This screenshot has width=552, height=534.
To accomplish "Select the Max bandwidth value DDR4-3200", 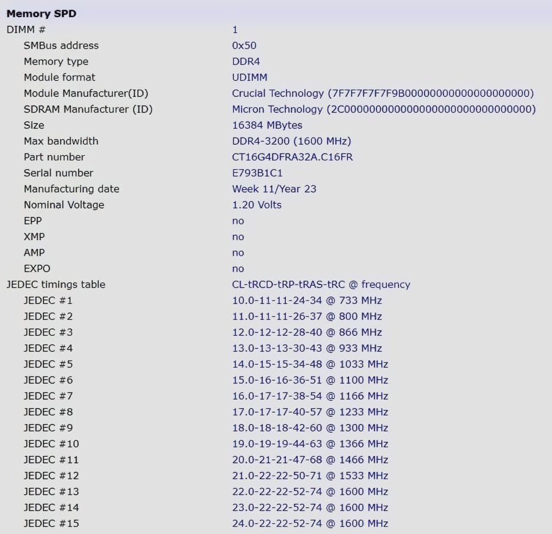I will (292, 141).
